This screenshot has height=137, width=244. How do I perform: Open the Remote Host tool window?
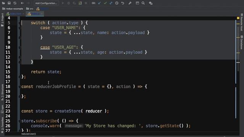tap(241, 22)
